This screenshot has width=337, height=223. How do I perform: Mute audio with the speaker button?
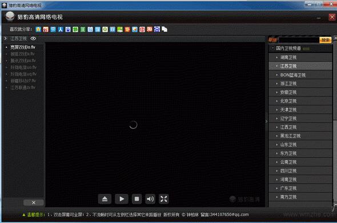(150, 199)
